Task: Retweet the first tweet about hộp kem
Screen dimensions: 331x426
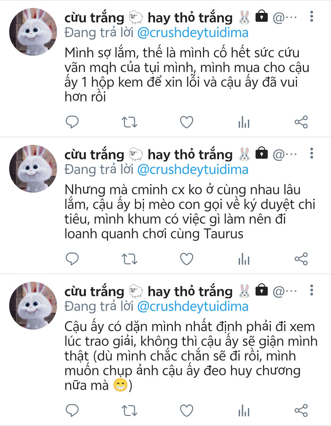Action: 129,122
